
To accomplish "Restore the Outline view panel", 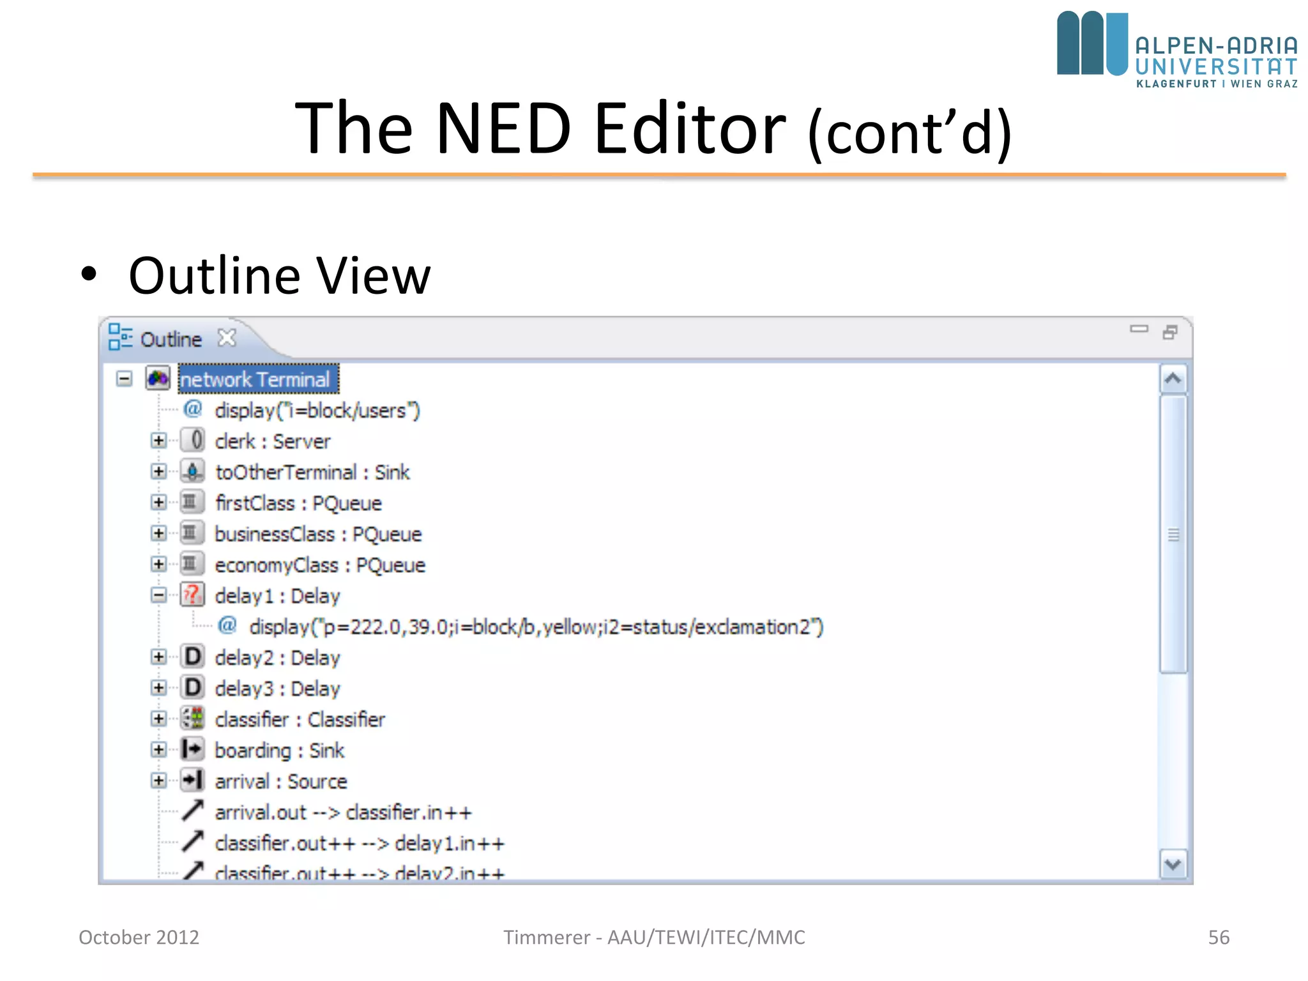I will click(x=1170, y=332).
